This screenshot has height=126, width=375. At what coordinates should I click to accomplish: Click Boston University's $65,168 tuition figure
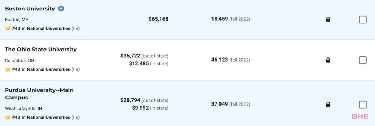(x=159, y=19)
